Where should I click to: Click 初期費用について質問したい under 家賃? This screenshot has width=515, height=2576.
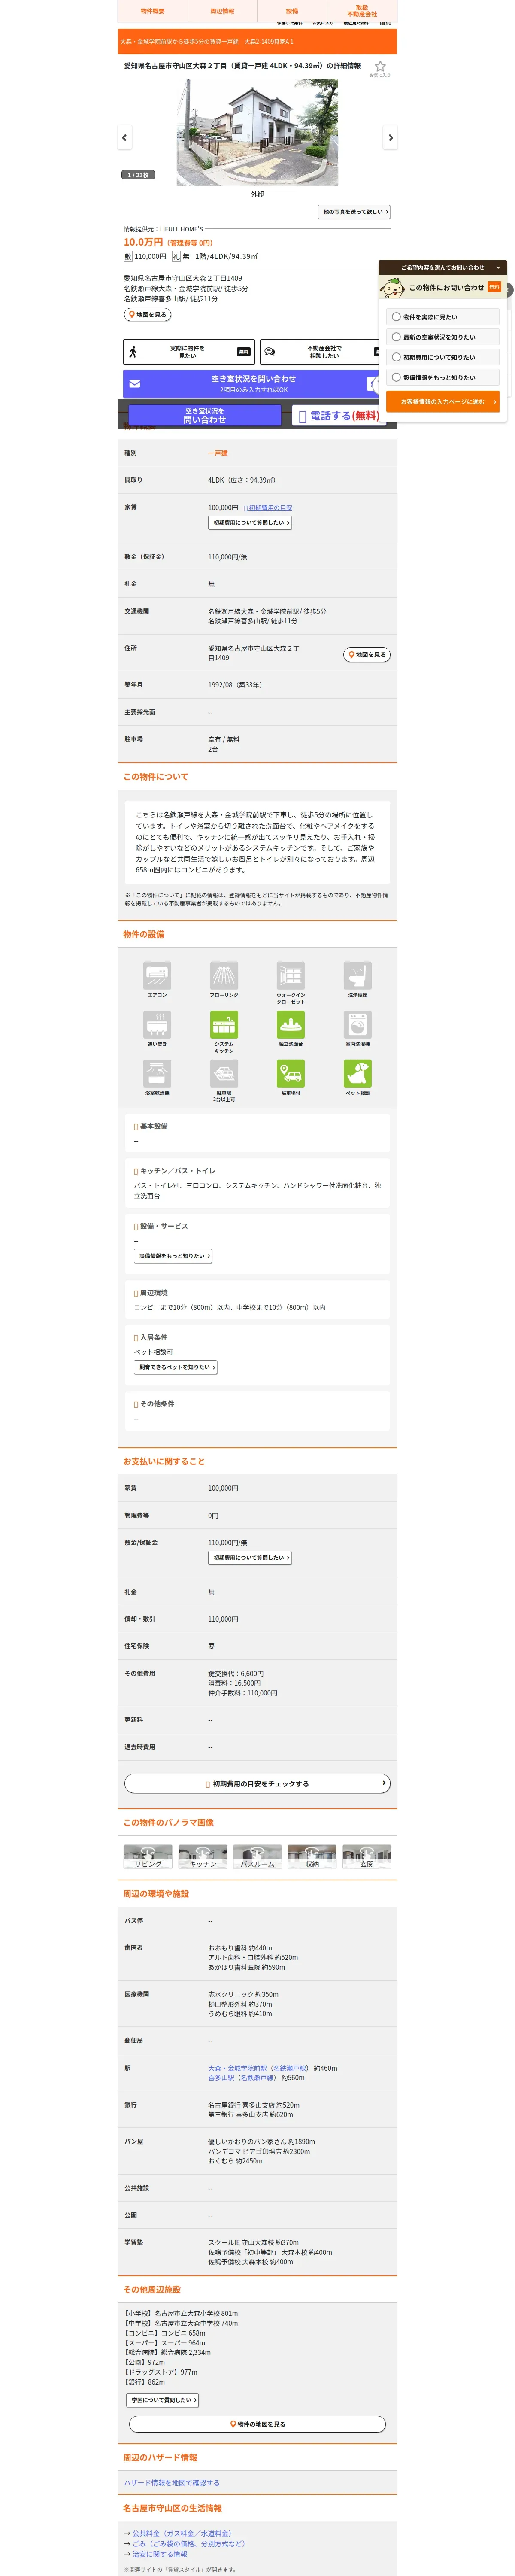(250, 523)
